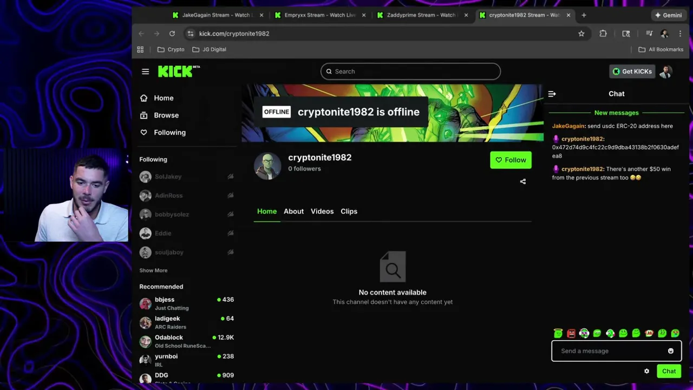Open the Kick hamburger sidebar menu
693x390 pixels.
tap(145, 71)
